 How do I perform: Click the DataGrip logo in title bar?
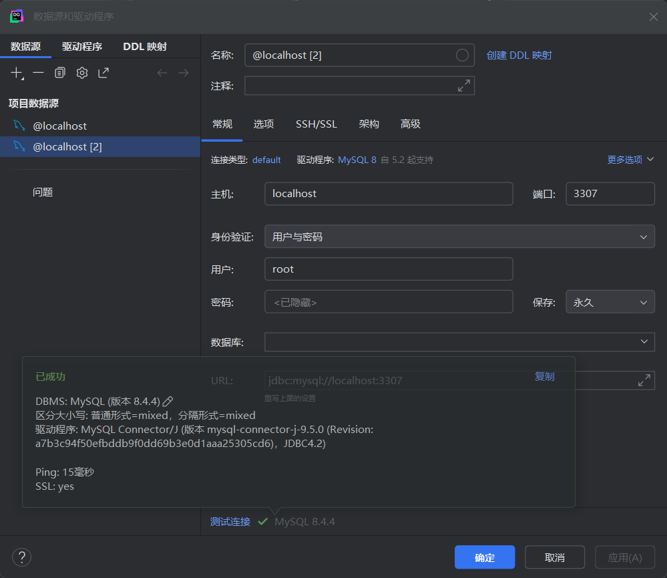(16, 16)
